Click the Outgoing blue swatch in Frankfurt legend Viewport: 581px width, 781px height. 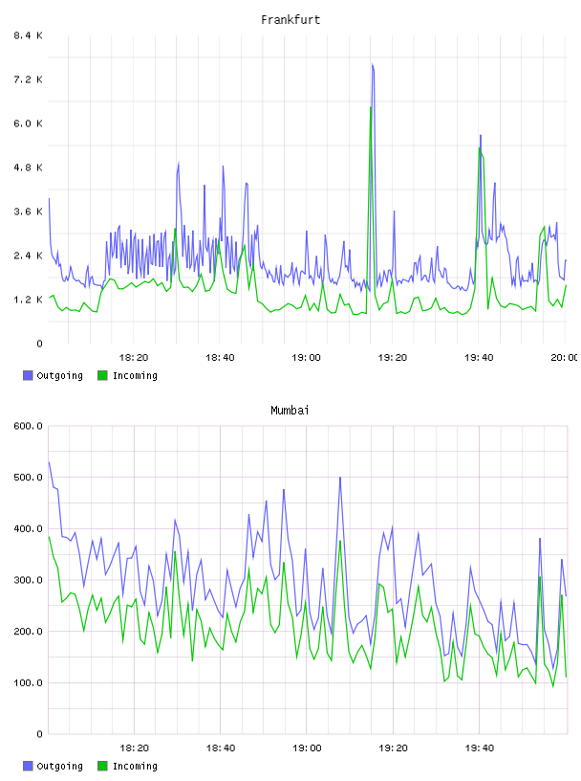(x=28, y=375)
